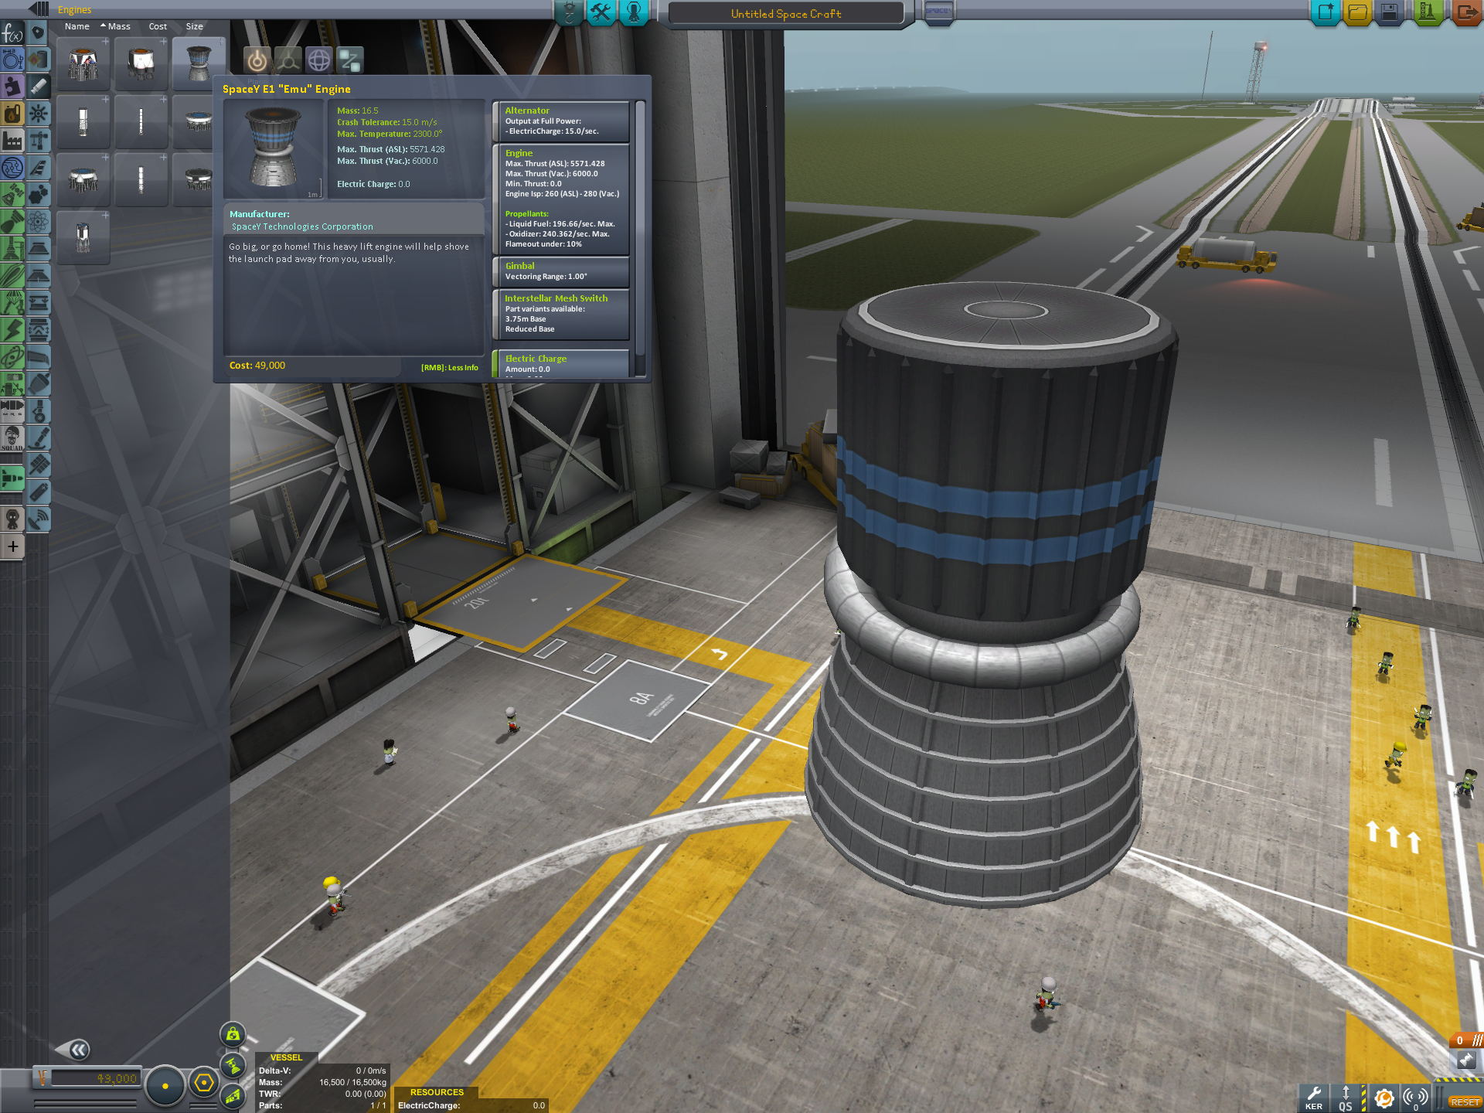The image size is (1484, 1113).
Task: Click the 'SpaceY Technologies Corporation' manufacturer text
Action: pos(302,226)
